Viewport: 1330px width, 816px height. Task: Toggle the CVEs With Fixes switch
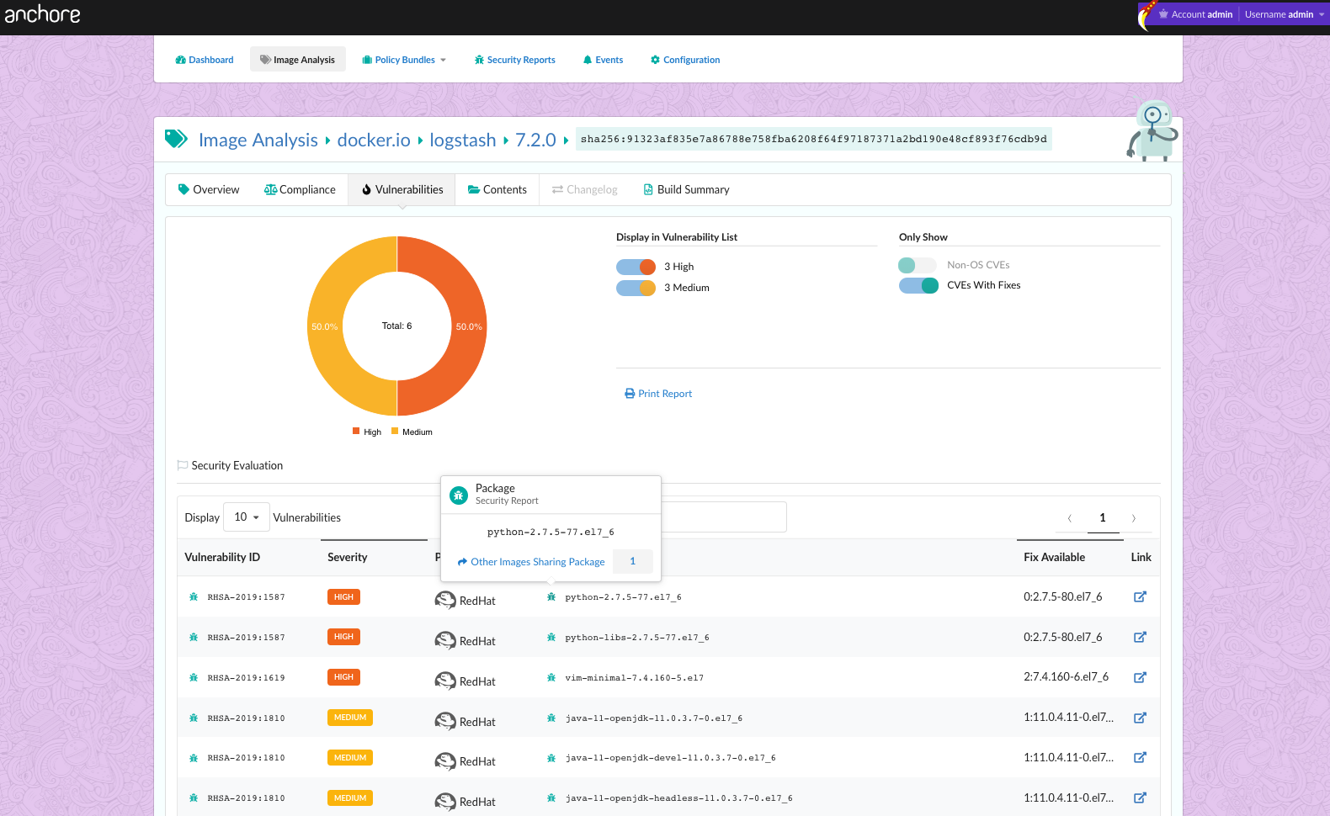918,285
